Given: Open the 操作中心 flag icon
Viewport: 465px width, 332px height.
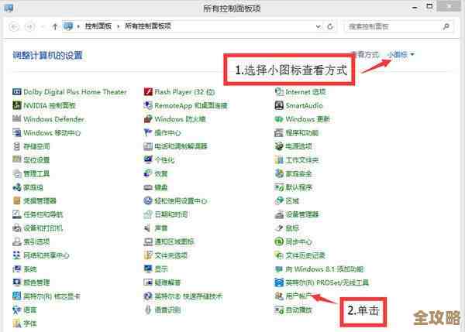Looking at the screenshot, I should click(148, 132).
